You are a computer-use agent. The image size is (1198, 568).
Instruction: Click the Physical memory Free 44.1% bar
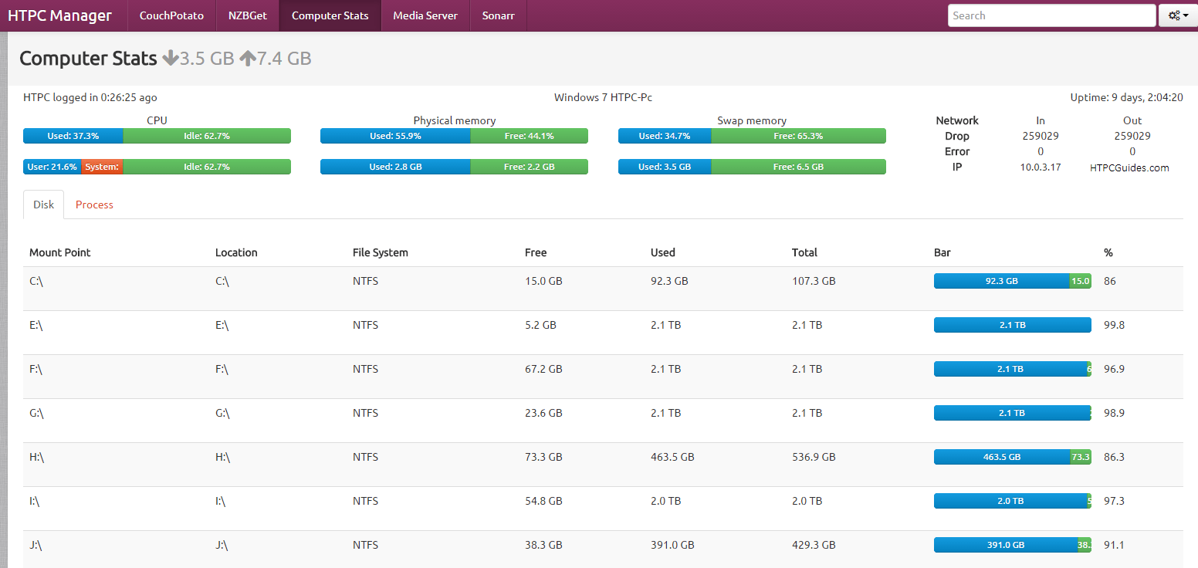click(529, 136)
